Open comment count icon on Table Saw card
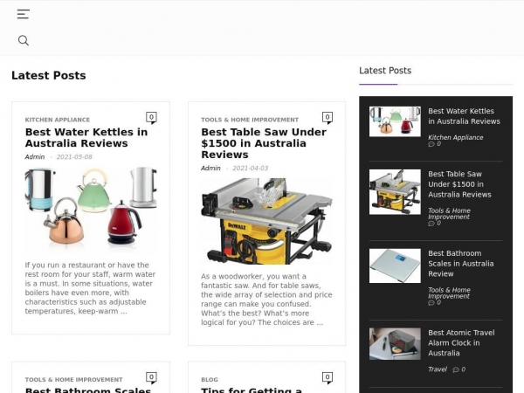Image resolution: width=524 pixels, height=393 pixels. pyautogui.click(x=327, y=118)
